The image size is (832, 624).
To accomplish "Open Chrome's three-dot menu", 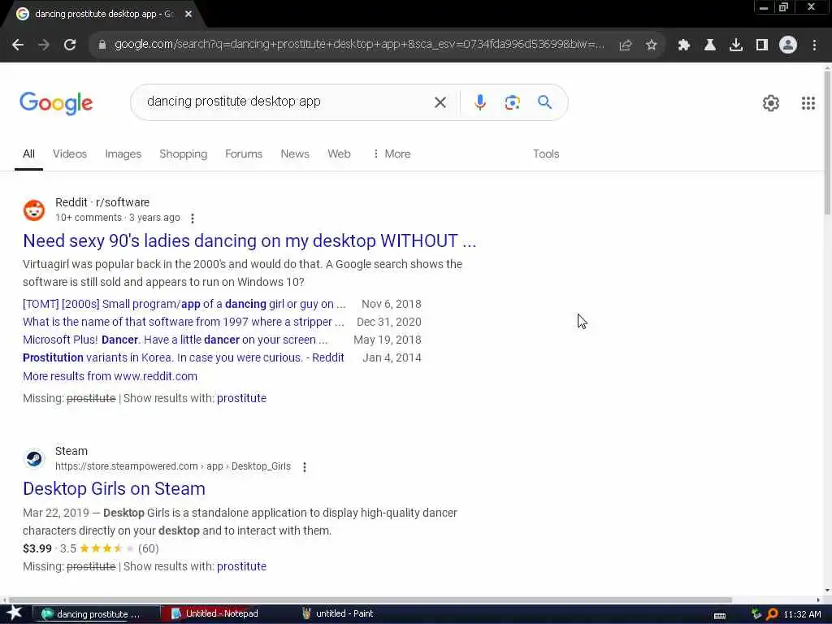I will pos(814,45).
